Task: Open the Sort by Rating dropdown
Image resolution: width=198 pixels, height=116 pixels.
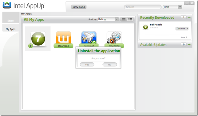Action: (x=108, y=19)
